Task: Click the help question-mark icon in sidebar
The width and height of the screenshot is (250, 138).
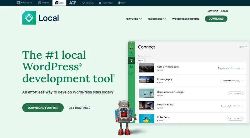Action: 131,73
